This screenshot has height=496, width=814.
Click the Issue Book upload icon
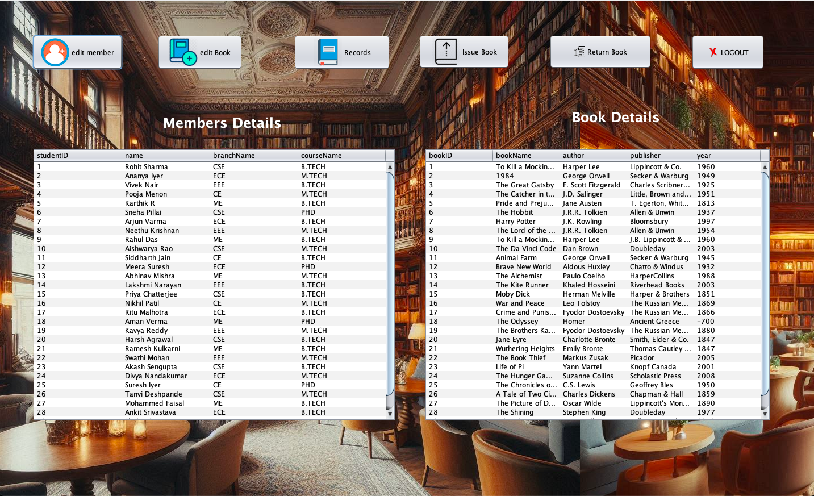(446, 52)
